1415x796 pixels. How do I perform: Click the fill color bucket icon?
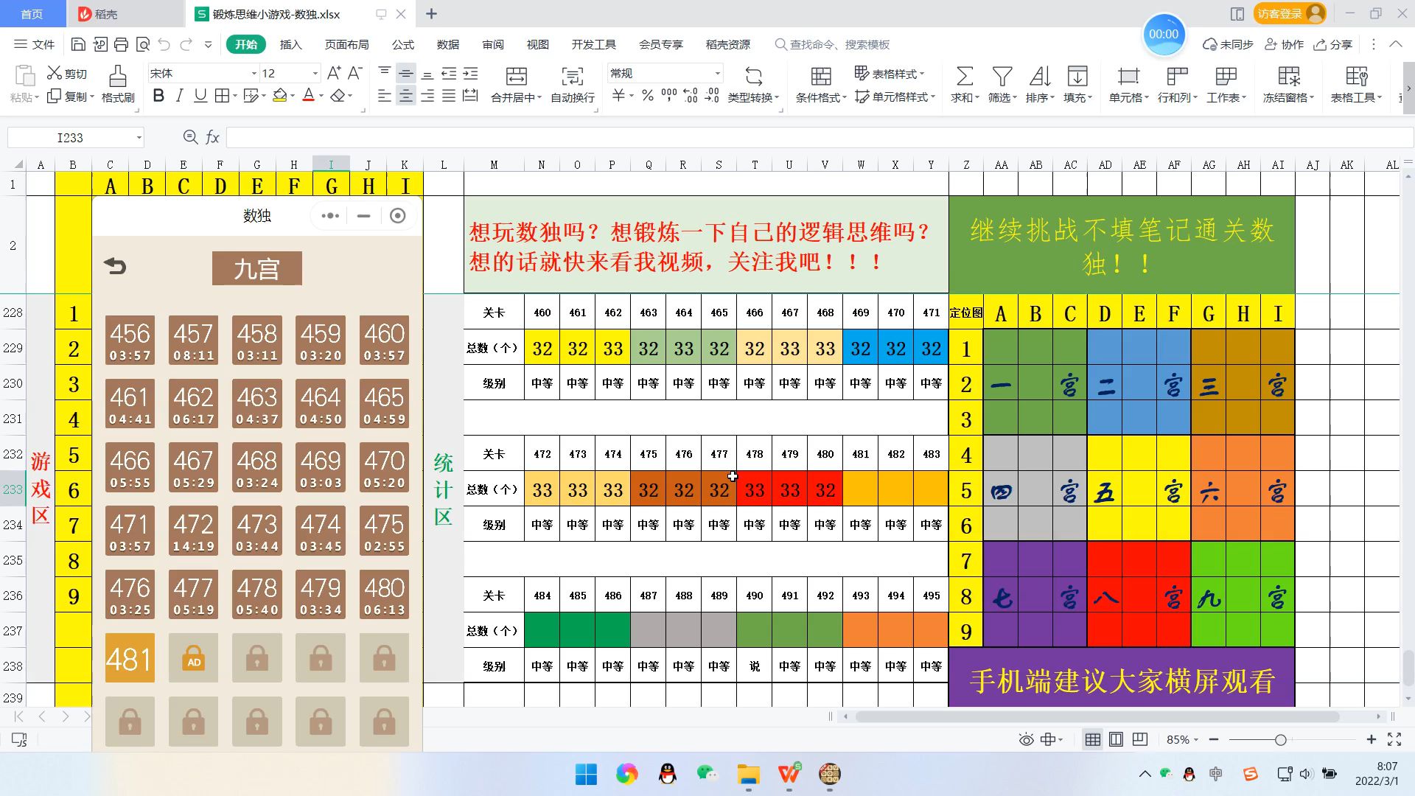[279, 96]
